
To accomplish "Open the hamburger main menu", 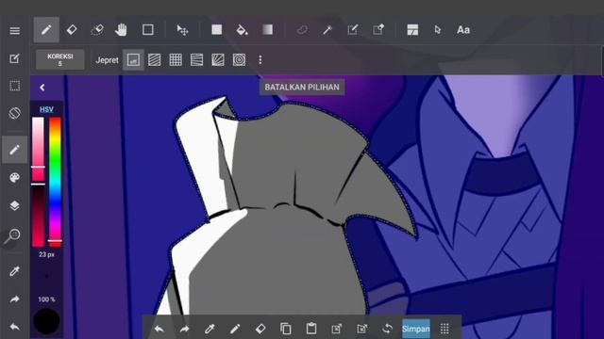I will tap(15, 30).
